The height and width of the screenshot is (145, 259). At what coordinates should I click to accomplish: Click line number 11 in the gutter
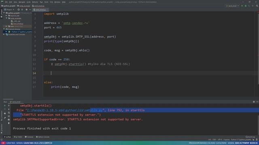34,60
